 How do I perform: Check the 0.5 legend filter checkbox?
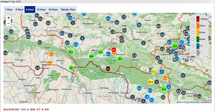(193, 46)
